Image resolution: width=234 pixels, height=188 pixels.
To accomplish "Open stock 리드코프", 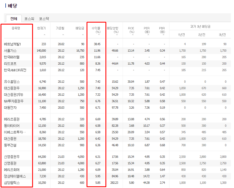I will click(10, 64).
